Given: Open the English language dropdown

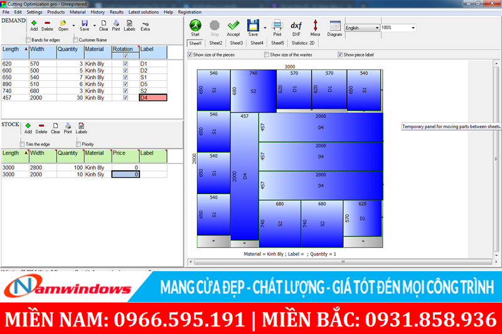Looking at the screenshot, I should click(x=377, y=28).
